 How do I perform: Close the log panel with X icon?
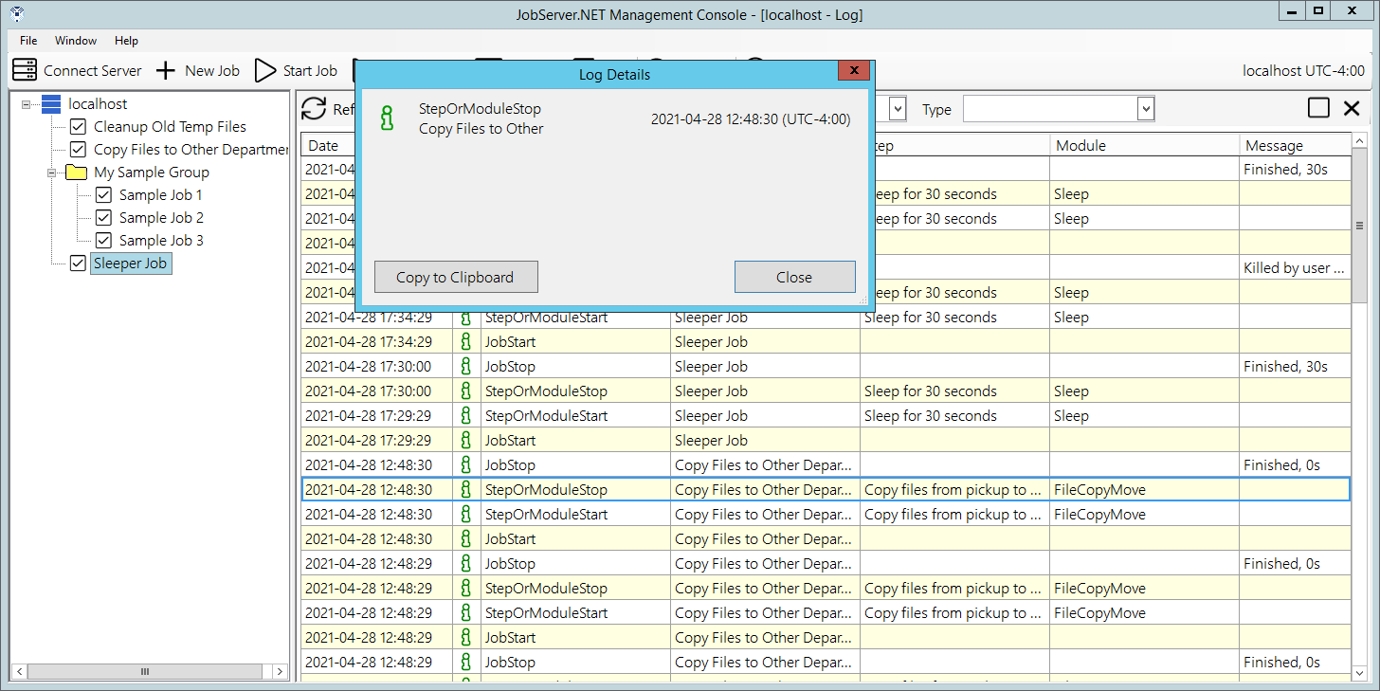tap(1352, 108)
